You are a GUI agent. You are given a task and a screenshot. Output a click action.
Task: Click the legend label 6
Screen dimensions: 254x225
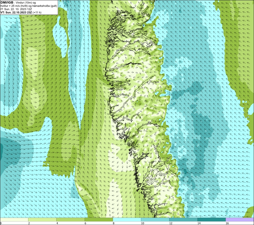85,223
